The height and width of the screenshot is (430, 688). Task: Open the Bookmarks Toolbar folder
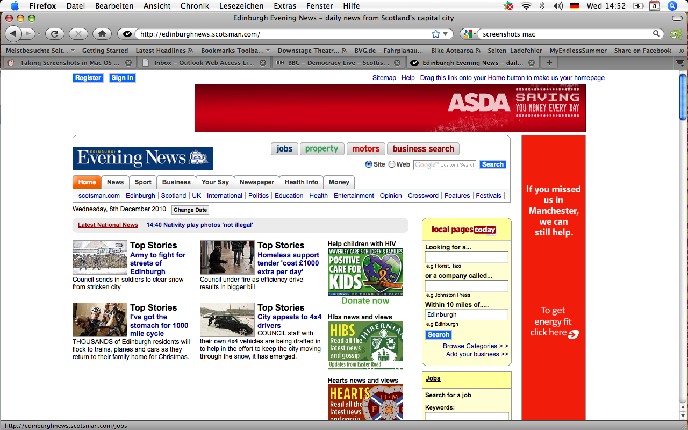click(235, 51)
